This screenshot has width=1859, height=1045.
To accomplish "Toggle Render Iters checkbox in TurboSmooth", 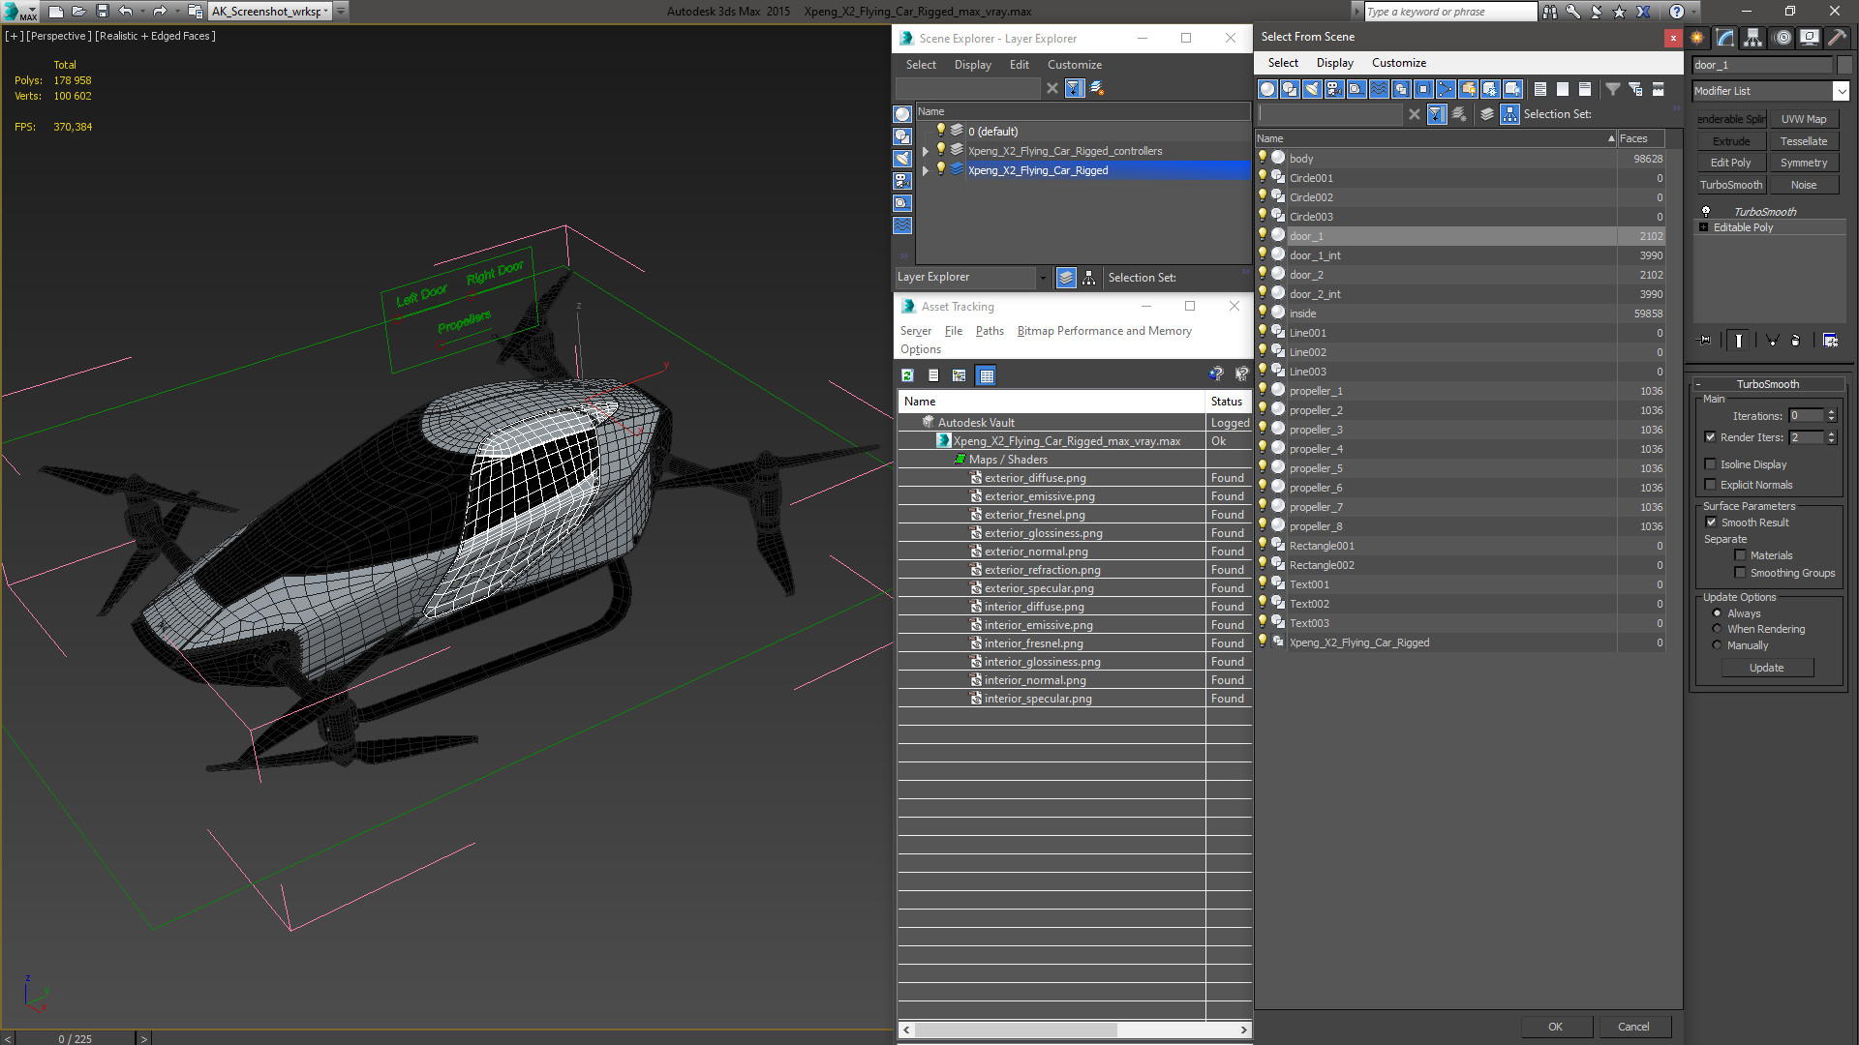I will click(x=1711, y=437).
